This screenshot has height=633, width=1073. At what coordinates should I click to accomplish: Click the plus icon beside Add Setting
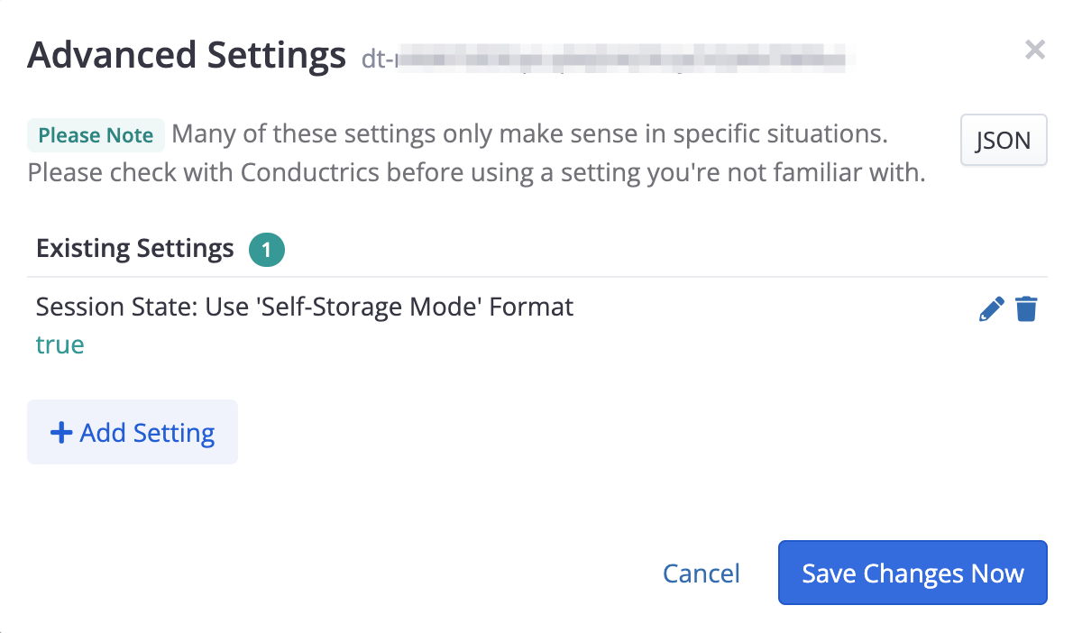click(61, 433)
